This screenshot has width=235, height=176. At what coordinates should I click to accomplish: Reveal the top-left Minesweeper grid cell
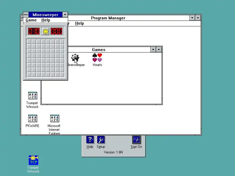[x=29, y=41]
